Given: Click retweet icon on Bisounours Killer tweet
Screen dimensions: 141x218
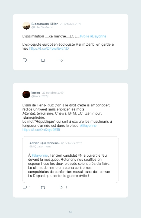Looking at the screenshot, I should click(x=43, y=60).
